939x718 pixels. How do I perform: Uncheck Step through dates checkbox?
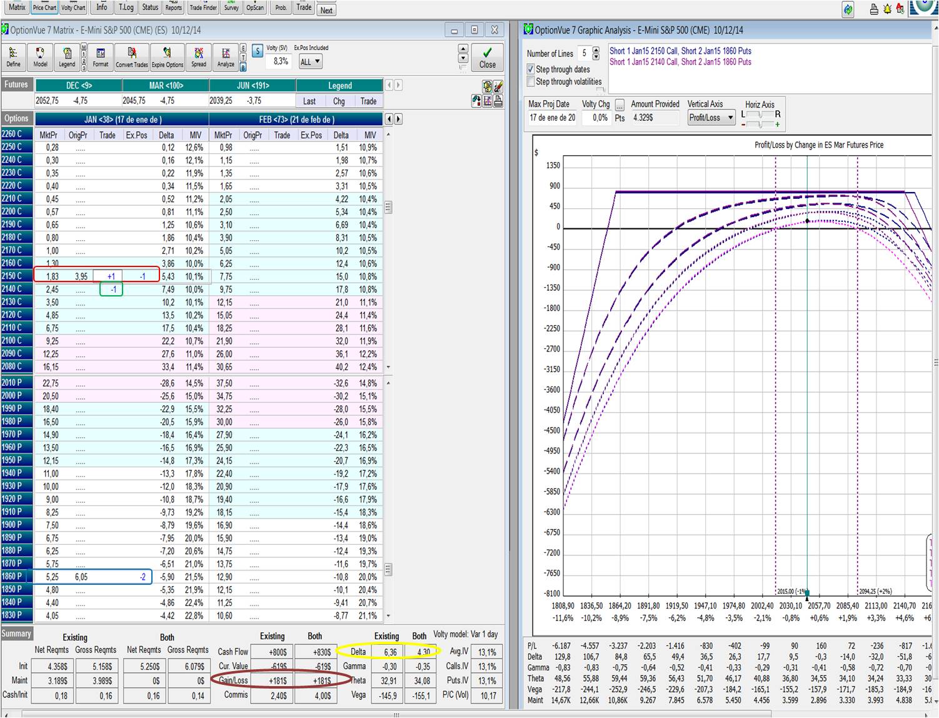coord(531,69)
